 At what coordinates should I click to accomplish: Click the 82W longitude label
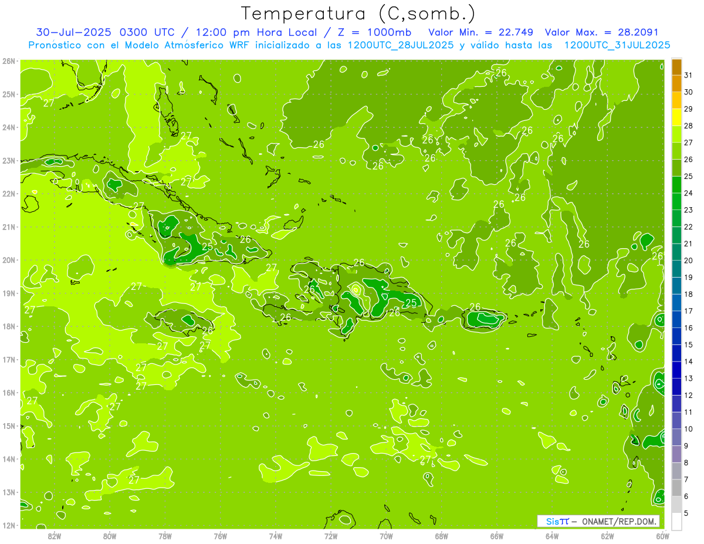click(x=55, y=535)
